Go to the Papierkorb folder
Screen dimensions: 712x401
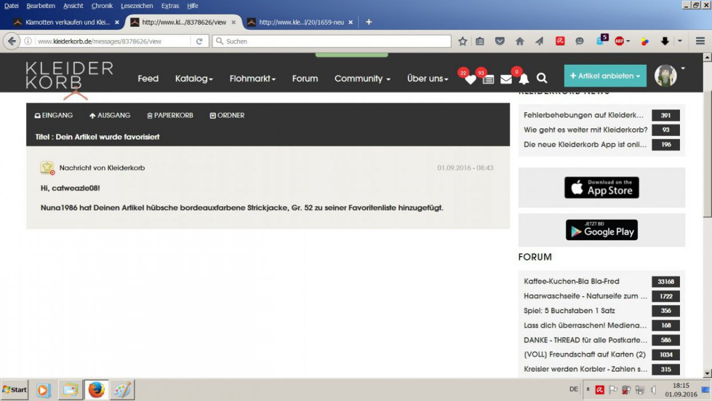click(170, 115)
